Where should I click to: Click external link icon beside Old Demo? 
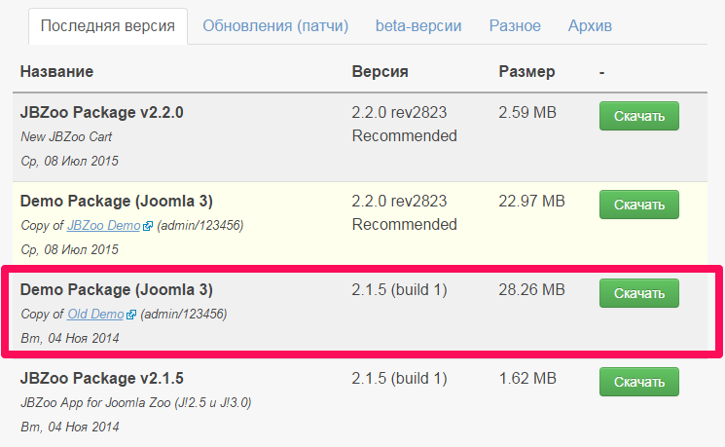pyautogui.click(x=131, y=315)
